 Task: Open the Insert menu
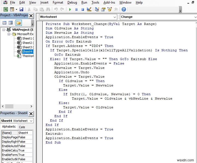click(x=44, y=2)
